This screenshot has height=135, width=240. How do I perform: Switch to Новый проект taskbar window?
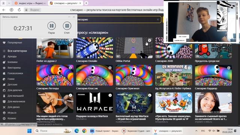point(104,131)
